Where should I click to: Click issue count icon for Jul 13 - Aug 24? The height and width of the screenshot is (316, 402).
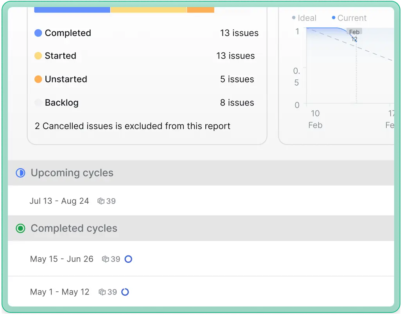pyautogui.click(x=101, y=201)
